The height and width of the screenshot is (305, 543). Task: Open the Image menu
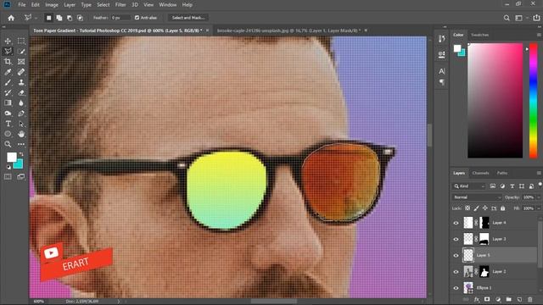52,5
